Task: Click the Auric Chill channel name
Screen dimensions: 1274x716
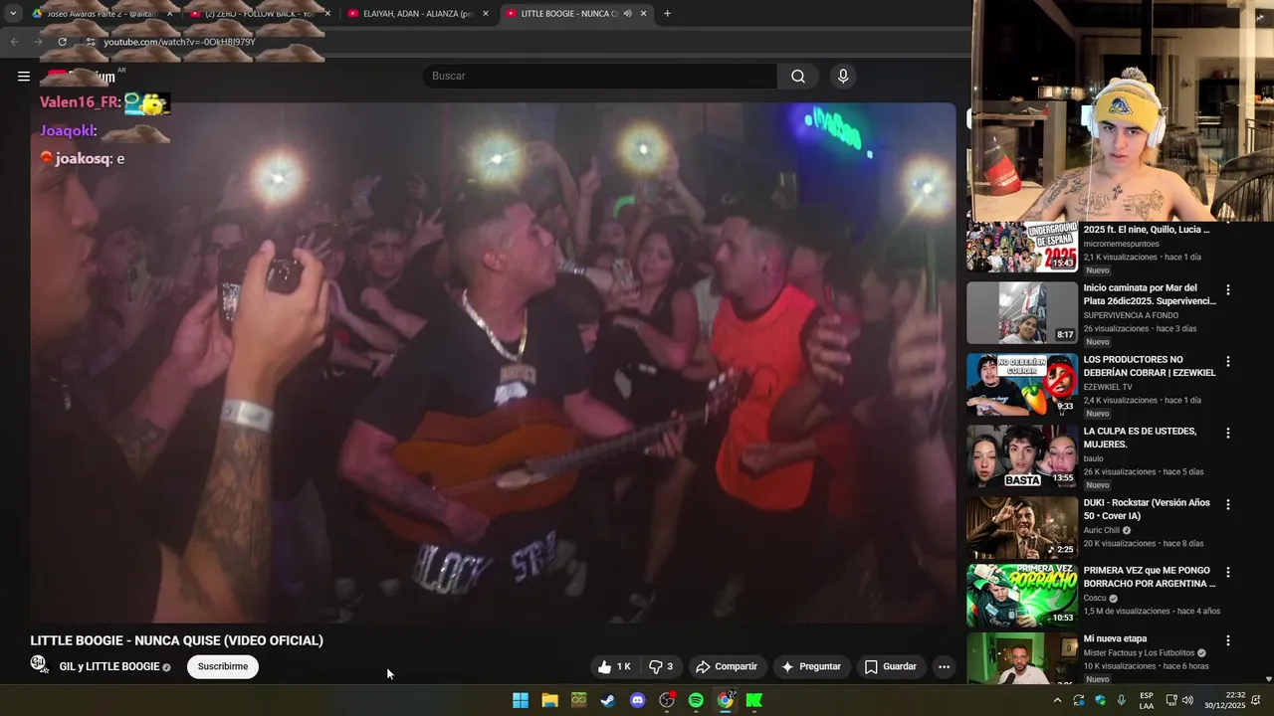Action: [1103, 530]
